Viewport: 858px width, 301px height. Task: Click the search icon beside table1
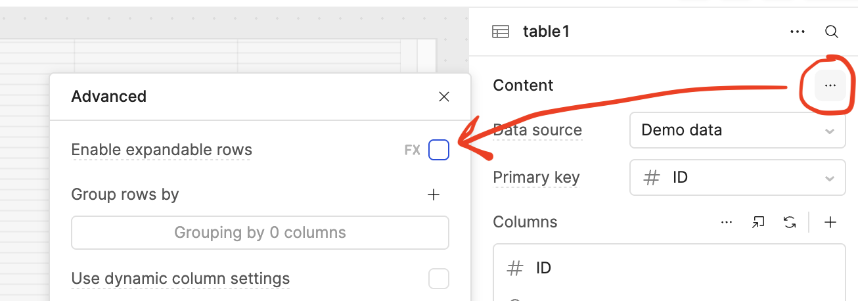click(x=831, y=32)
